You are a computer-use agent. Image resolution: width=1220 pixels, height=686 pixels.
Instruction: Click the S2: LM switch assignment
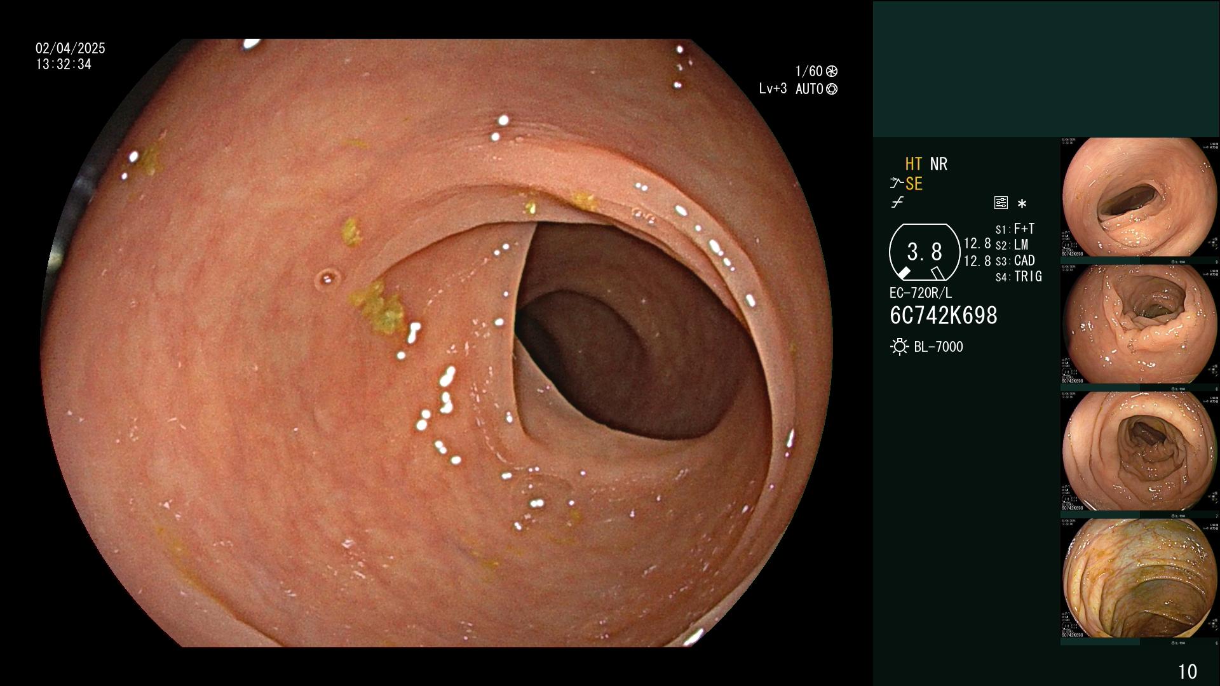click(x=1012, y=245)
